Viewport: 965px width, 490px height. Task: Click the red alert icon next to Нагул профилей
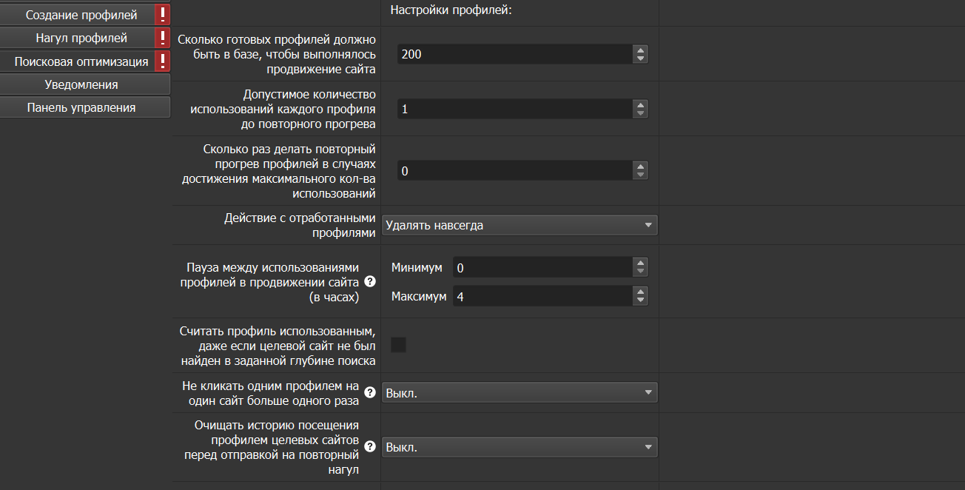click(x=163, y=38)
